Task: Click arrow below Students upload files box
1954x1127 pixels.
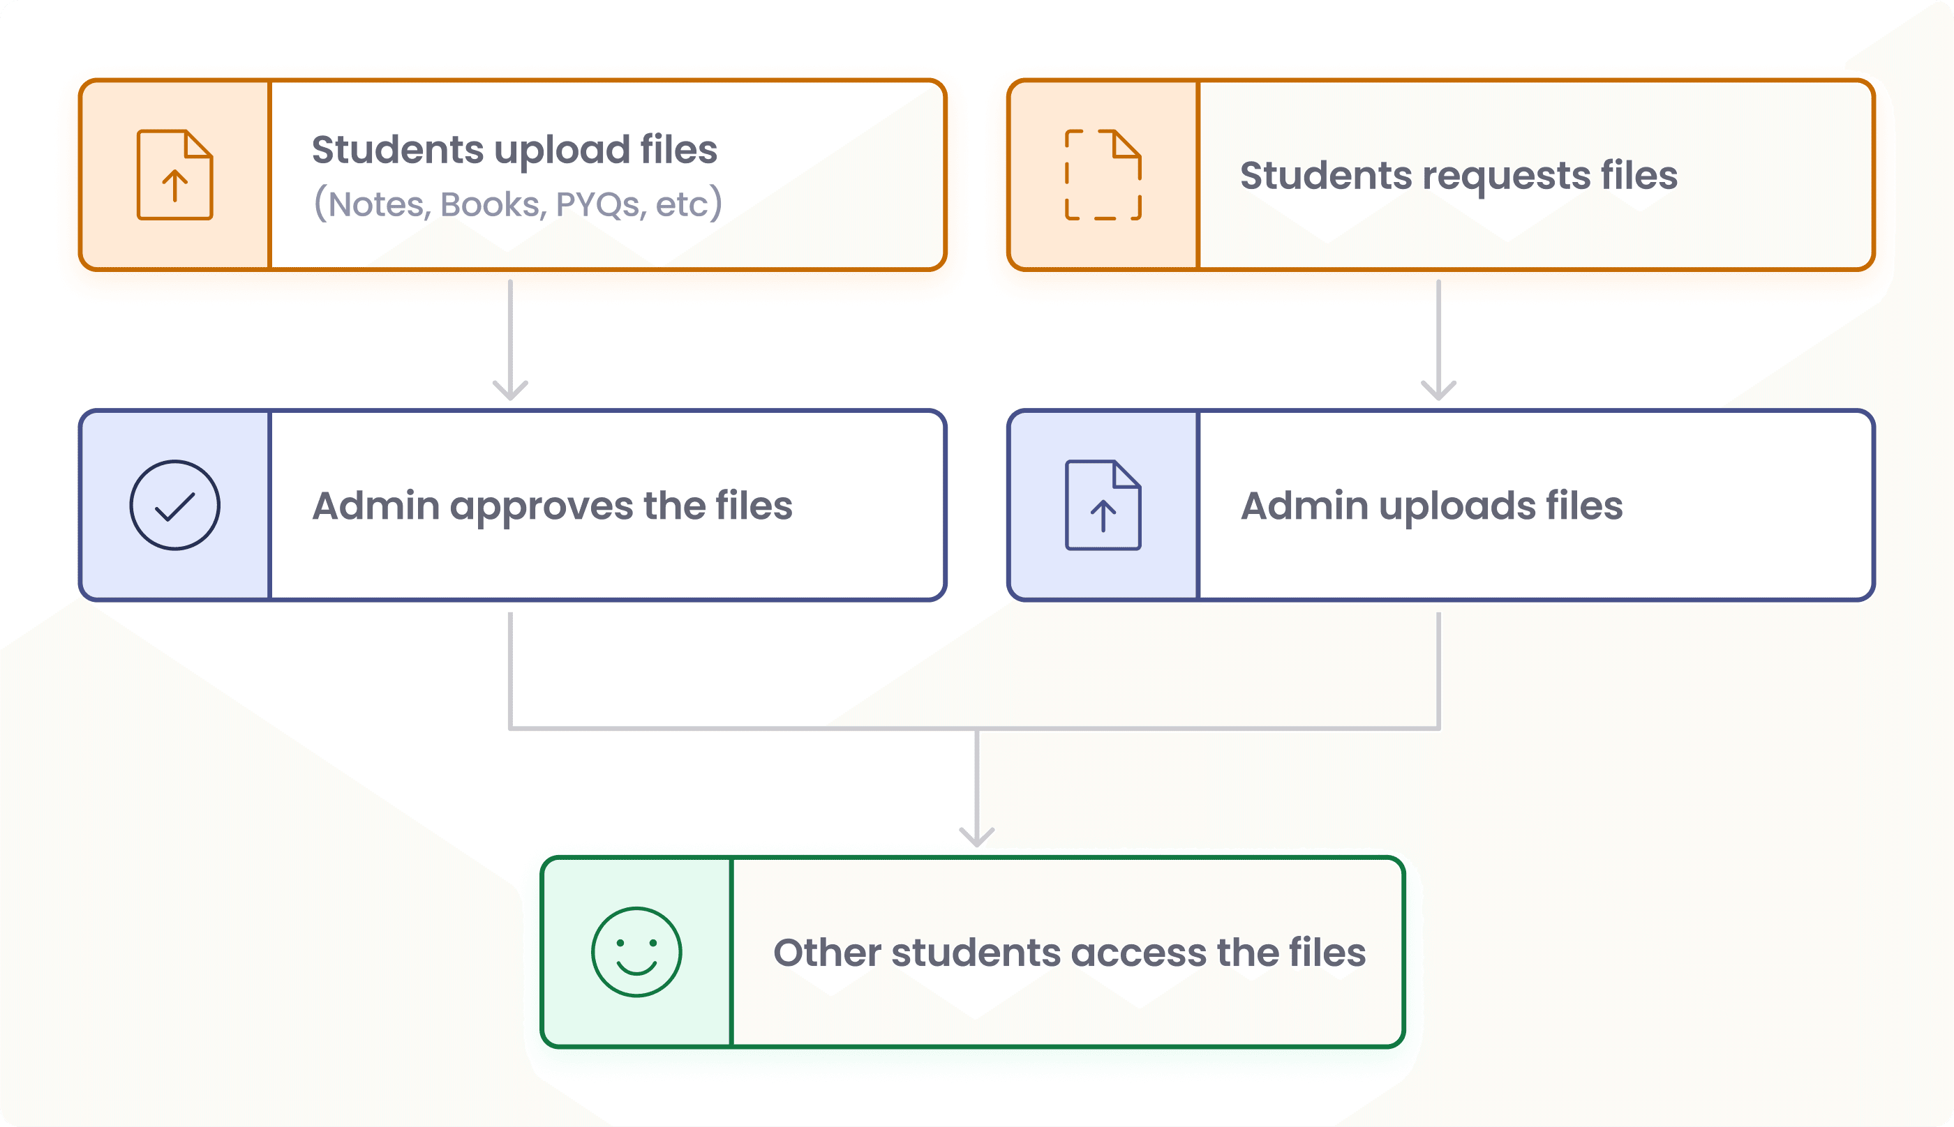Action: 510,340
